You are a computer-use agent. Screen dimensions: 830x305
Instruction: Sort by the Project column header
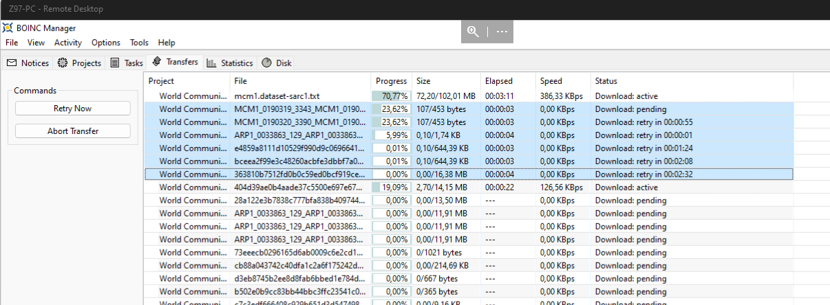187,81
